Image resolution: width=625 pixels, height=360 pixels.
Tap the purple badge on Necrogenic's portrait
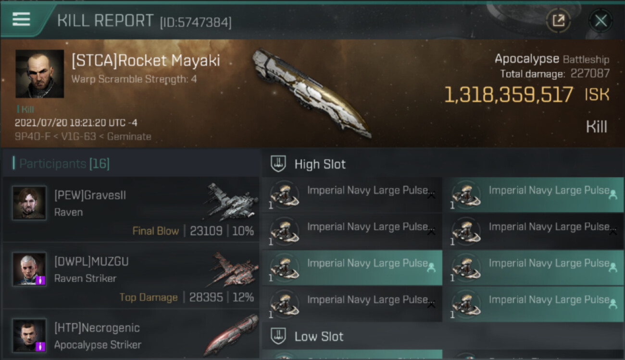pyautogui.click(x=40, y=346)
